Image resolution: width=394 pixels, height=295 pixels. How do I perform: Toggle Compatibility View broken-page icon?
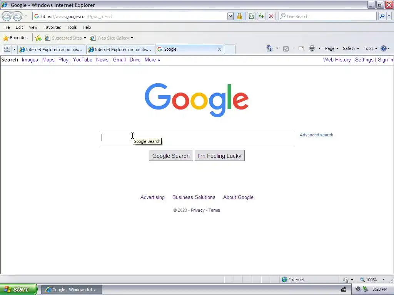[251, 16]
